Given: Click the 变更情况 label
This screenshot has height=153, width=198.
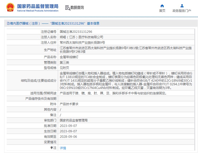Looking at the screenshot, I should (50, 142).
